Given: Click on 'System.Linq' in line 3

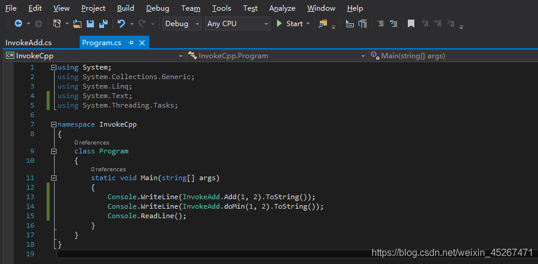Looking at the screenshot, I should coord(106,86).
